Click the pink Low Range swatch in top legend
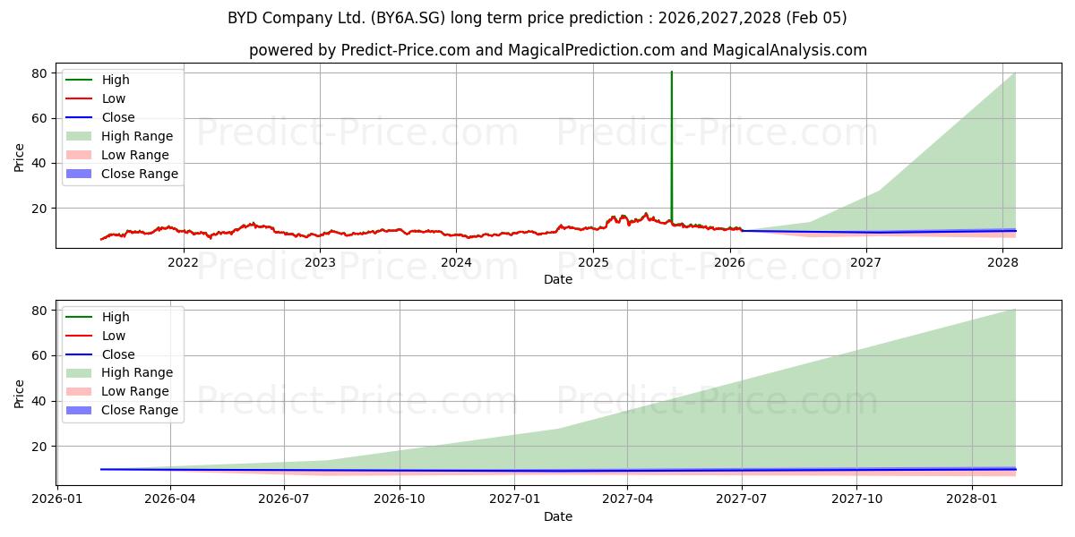 click(78, 155)
